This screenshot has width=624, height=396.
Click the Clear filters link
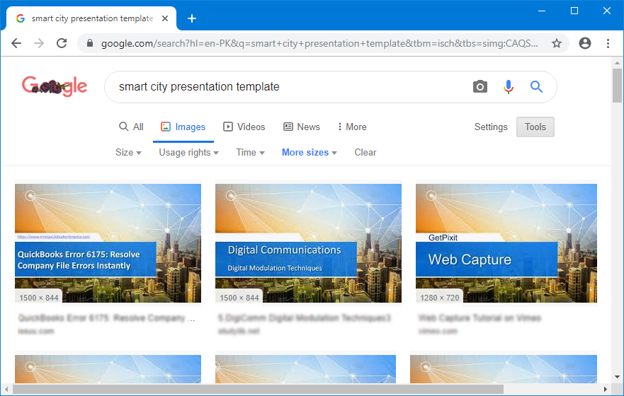tap(365, 152)
